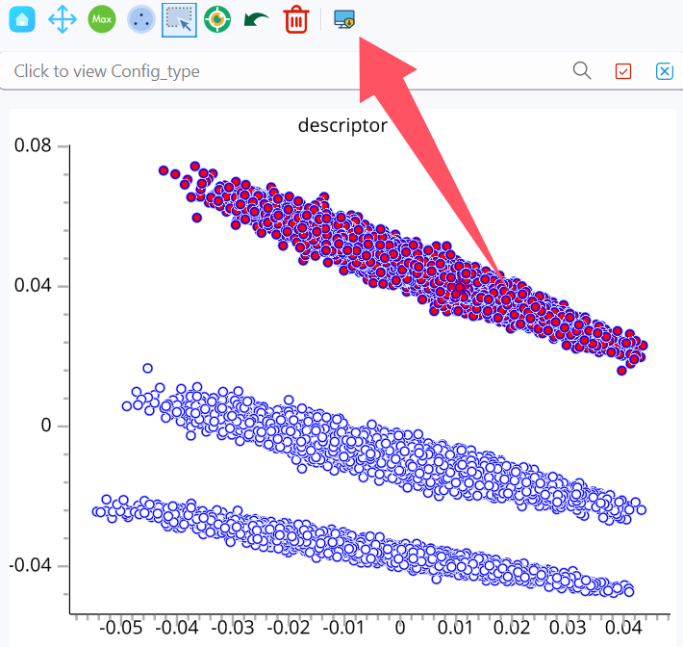This screenshot has width=683, height=647.
Task: Select the lowest red point at the right end
Action: tap(621, 371)
